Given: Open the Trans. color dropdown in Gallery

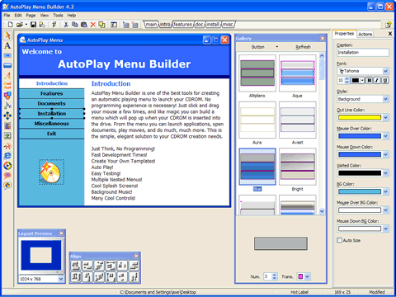Looking at the screenshot, I should pyautogui.click(x=307, y=276).
